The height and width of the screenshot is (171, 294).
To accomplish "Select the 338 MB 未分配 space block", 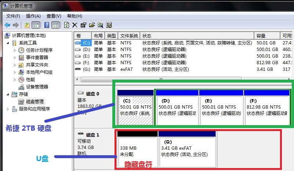I will (x=137, y=149).
